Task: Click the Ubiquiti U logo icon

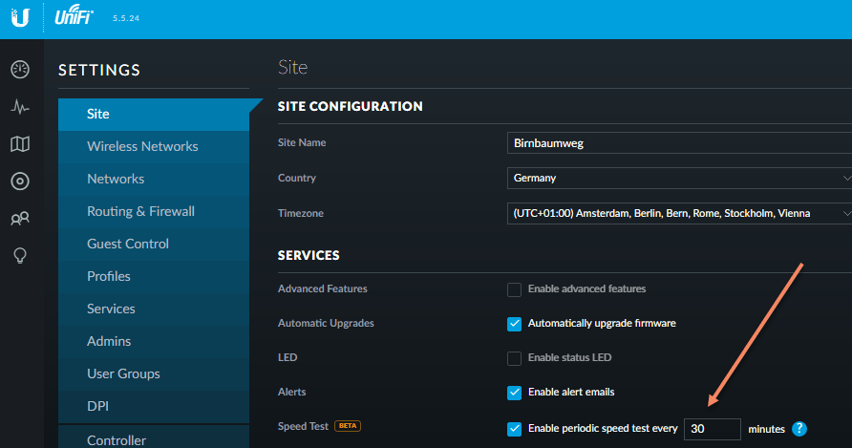Action: click(x=20, y=18)
